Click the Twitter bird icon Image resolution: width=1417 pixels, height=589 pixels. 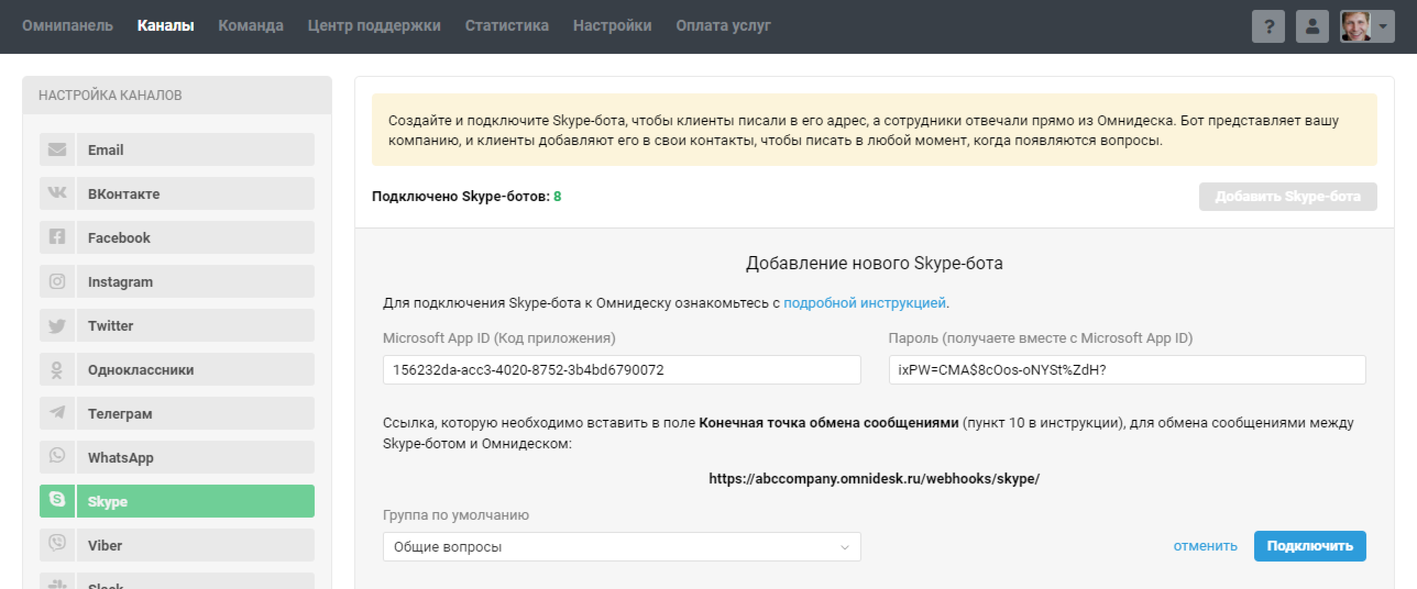coord(57,325)
